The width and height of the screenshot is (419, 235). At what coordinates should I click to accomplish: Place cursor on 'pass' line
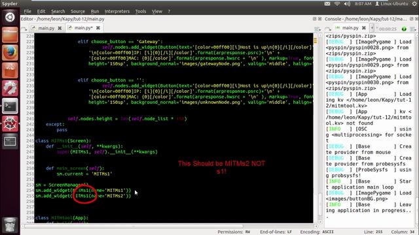(62, 130)
